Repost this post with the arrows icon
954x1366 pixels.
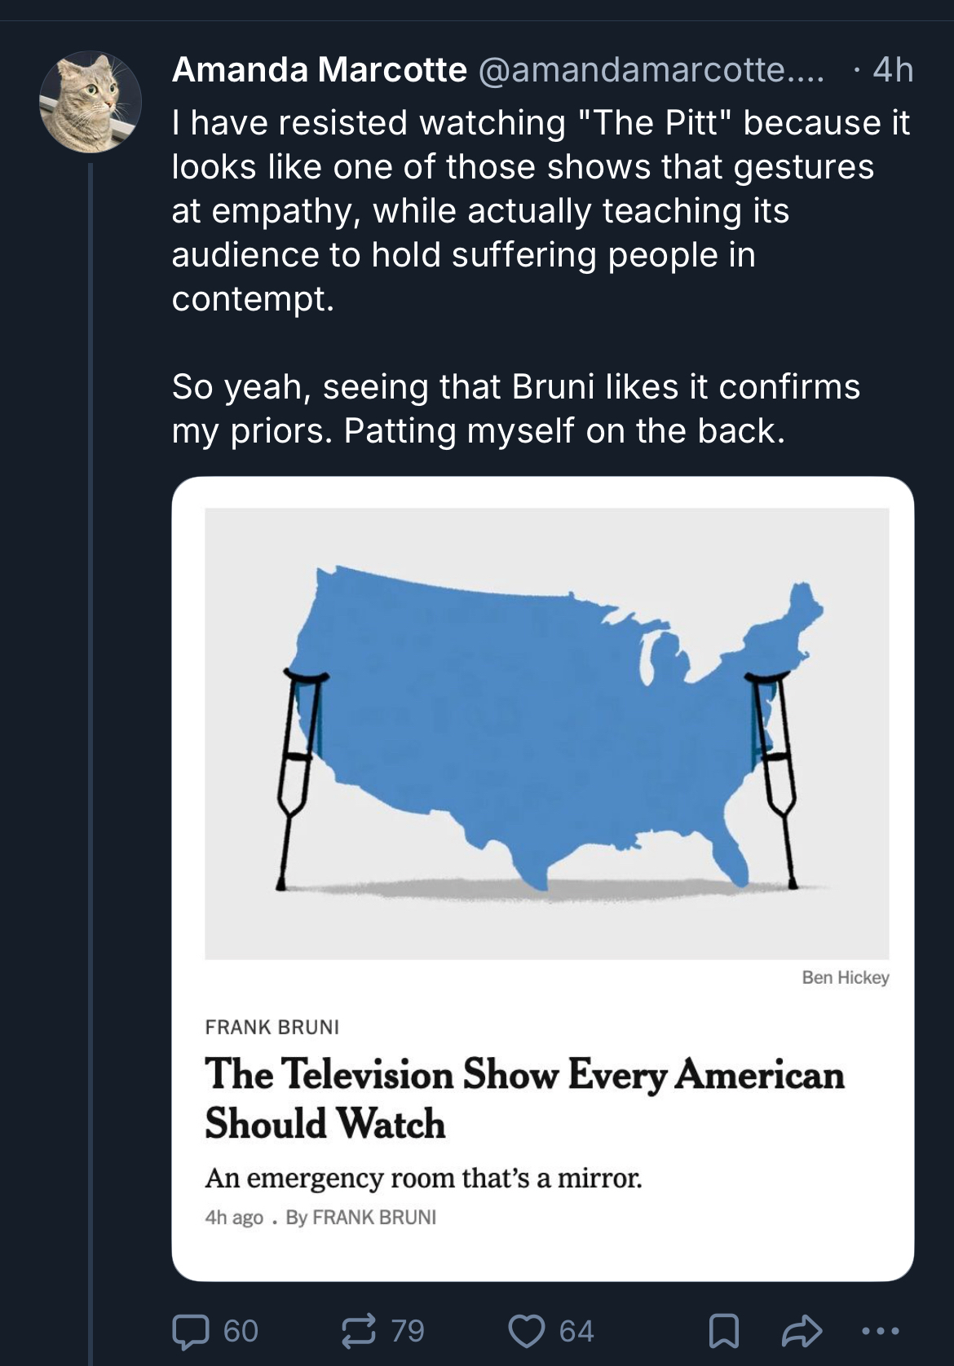pos(358,1331)
